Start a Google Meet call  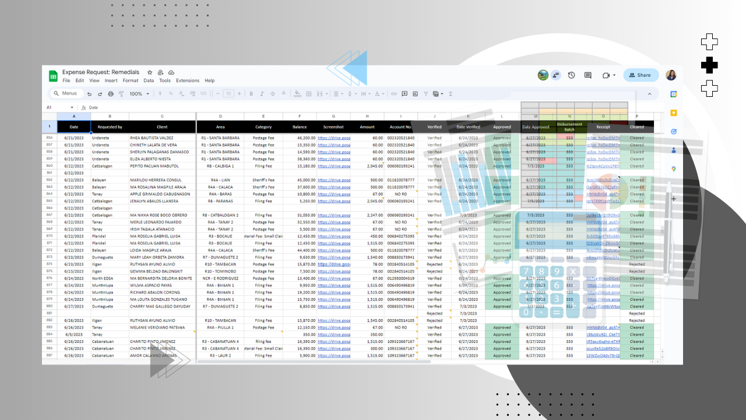point(606,75)
